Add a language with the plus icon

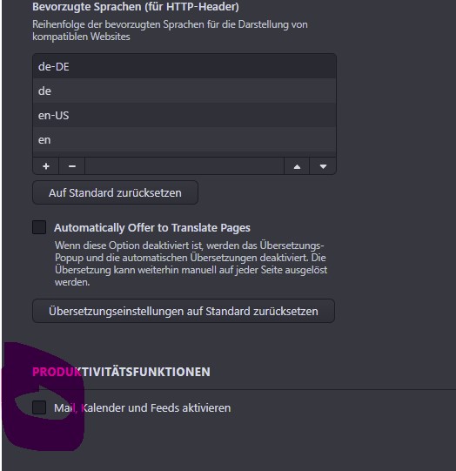(46, 166)
